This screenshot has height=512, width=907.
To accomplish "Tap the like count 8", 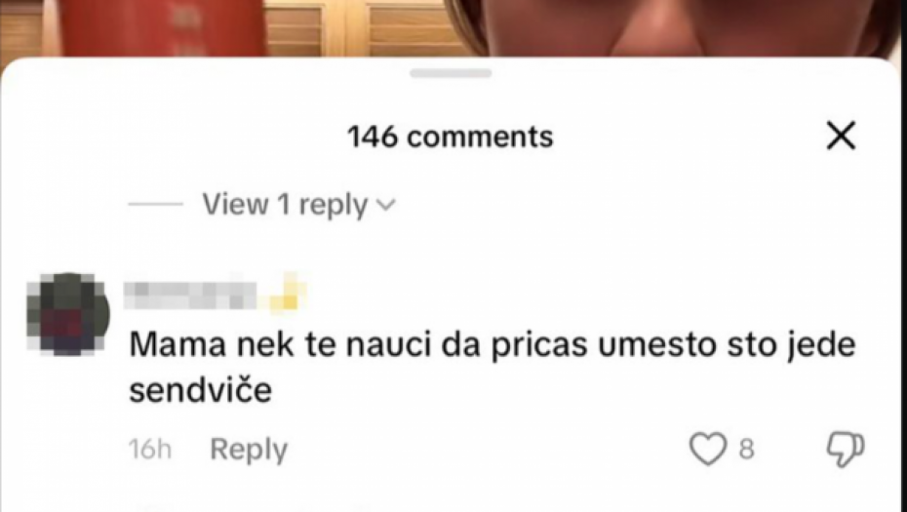I will (747, 449).
